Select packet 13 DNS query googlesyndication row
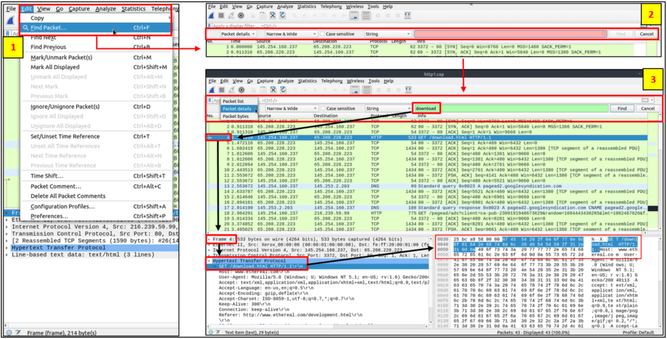The height and width of the screenshot is (339, 667). click(x=427, y=186)
